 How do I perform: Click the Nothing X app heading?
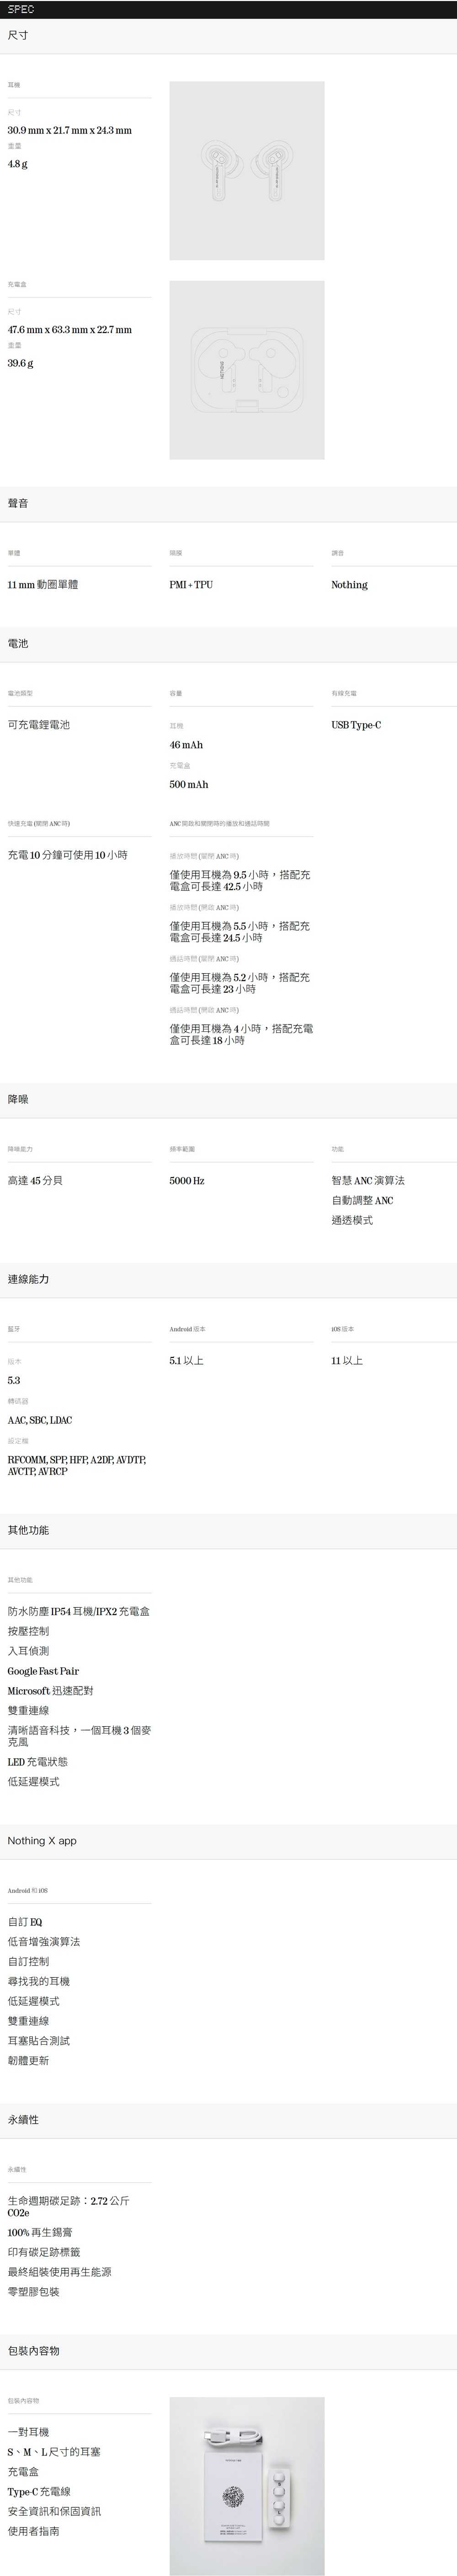point(42,1840)
